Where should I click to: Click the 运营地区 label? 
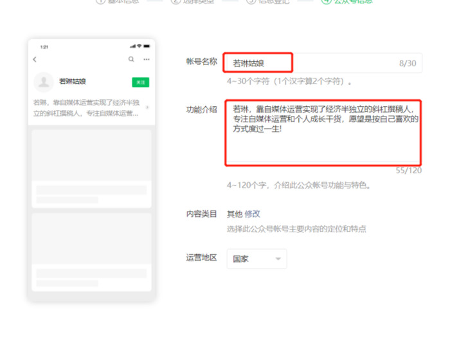(x=201, y=257)
